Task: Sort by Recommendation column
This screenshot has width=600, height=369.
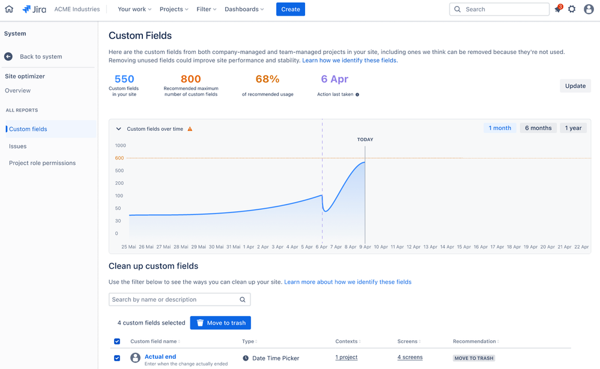Action: [x=476, y=341]
